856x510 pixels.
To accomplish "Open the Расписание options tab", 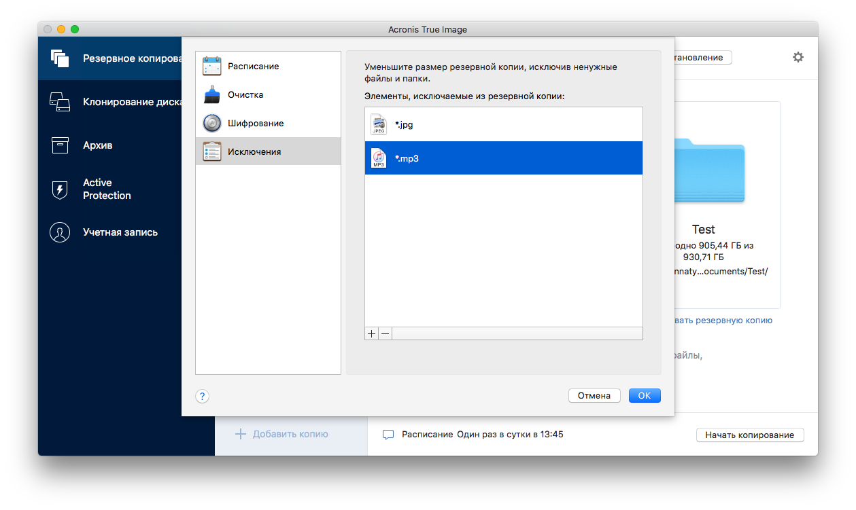I will [268, 67].
